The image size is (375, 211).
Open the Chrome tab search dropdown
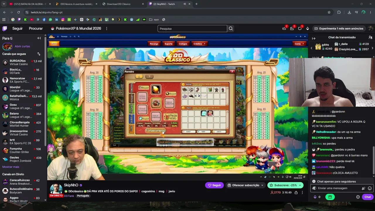[4, 4]
